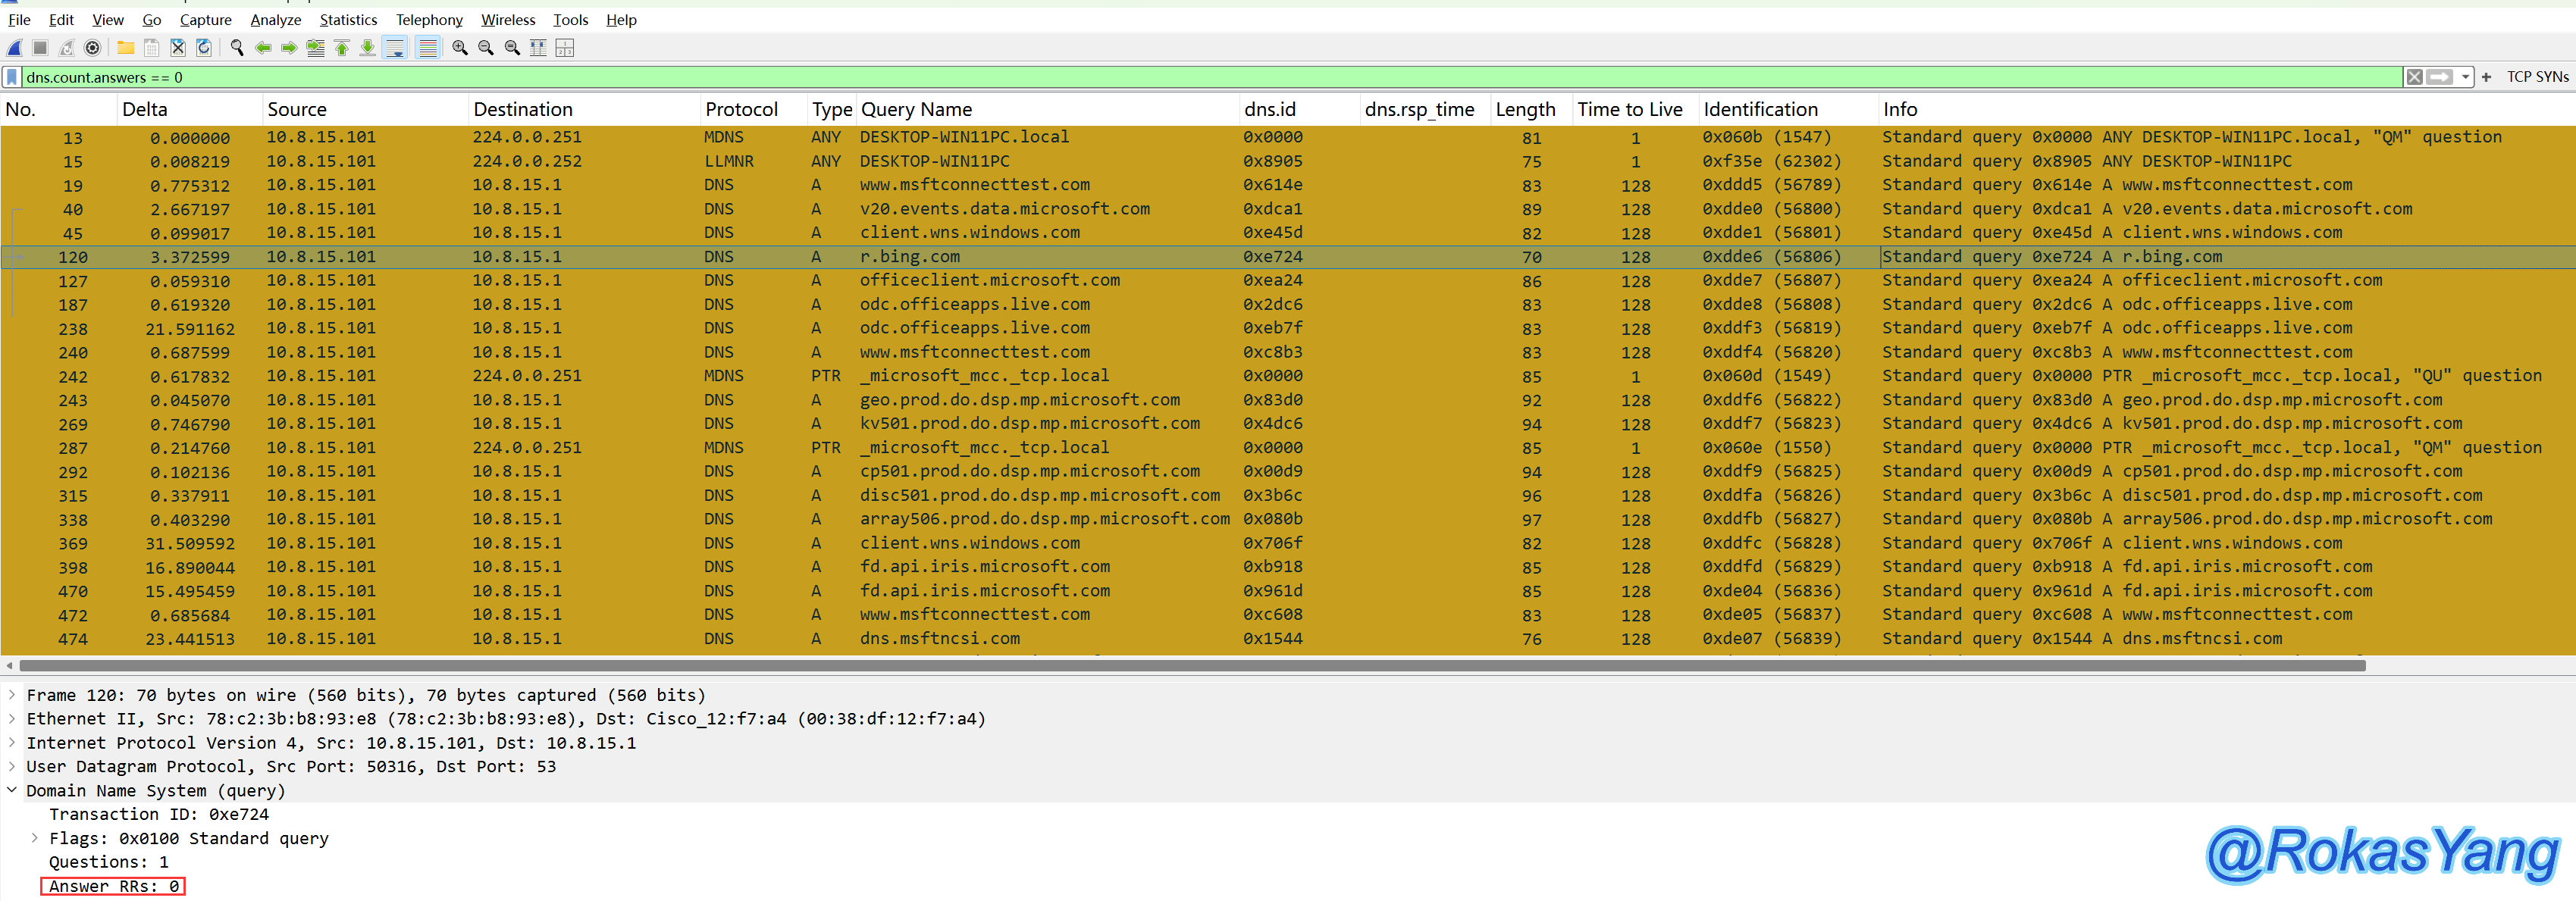Open a capture file with folder icon

click(x=125, y=47)
